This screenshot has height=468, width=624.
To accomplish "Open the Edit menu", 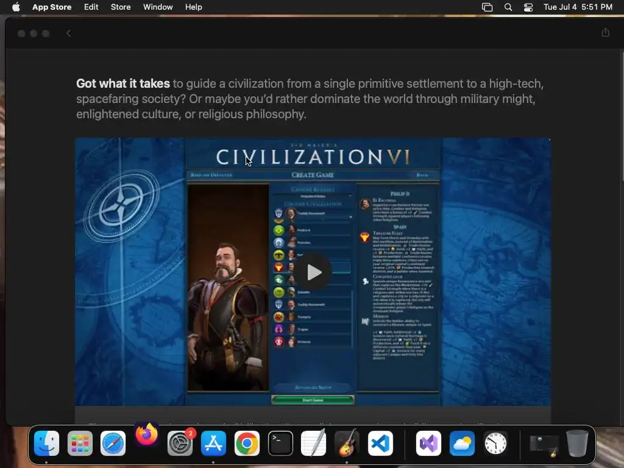I will pyautogui.click(x=91, y=7).
